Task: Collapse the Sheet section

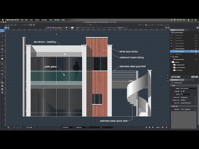Action: 171,86
